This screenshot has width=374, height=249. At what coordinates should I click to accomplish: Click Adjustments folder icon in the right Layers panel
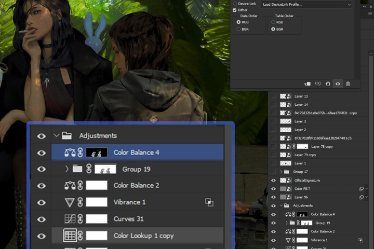287,205
